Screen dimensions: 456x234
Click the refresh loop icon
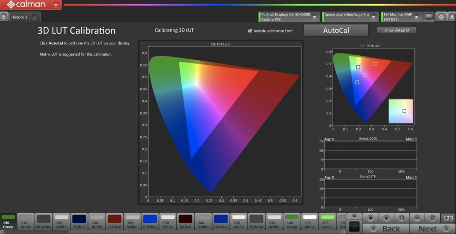(x=432, y=218)
